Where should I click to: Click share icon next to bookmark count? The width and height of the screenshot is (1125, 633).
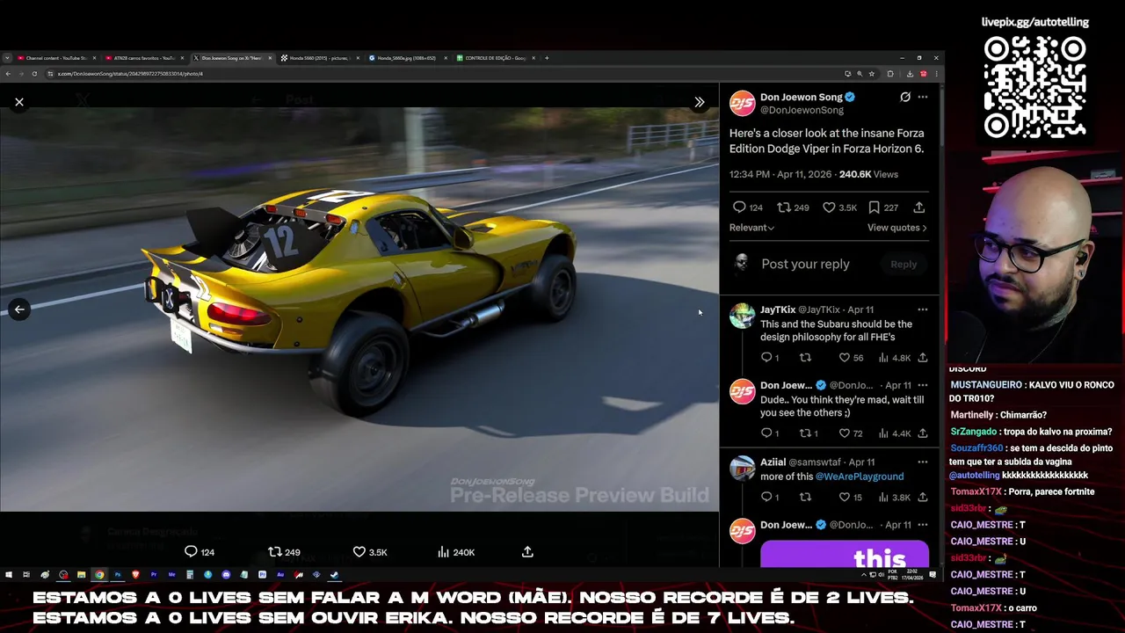[918, 207]
